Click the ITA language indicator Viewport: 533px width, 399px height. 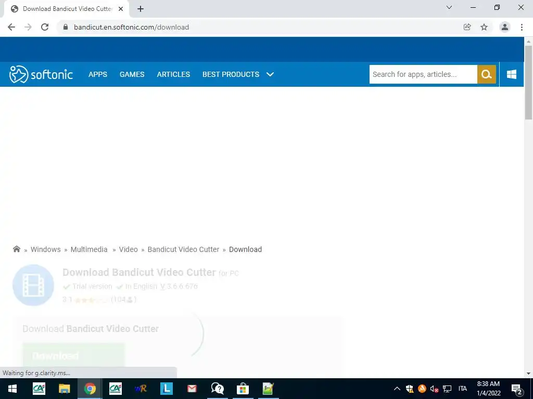pyautogui.click(x=463, y=389)
